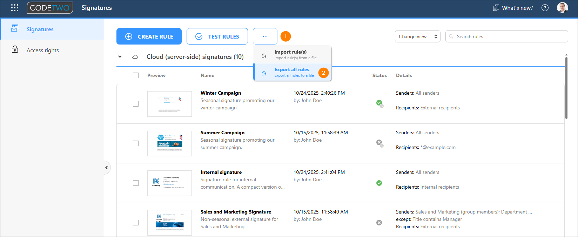Click the Preview column header
578x237 pixels.
tap(156, 75)
